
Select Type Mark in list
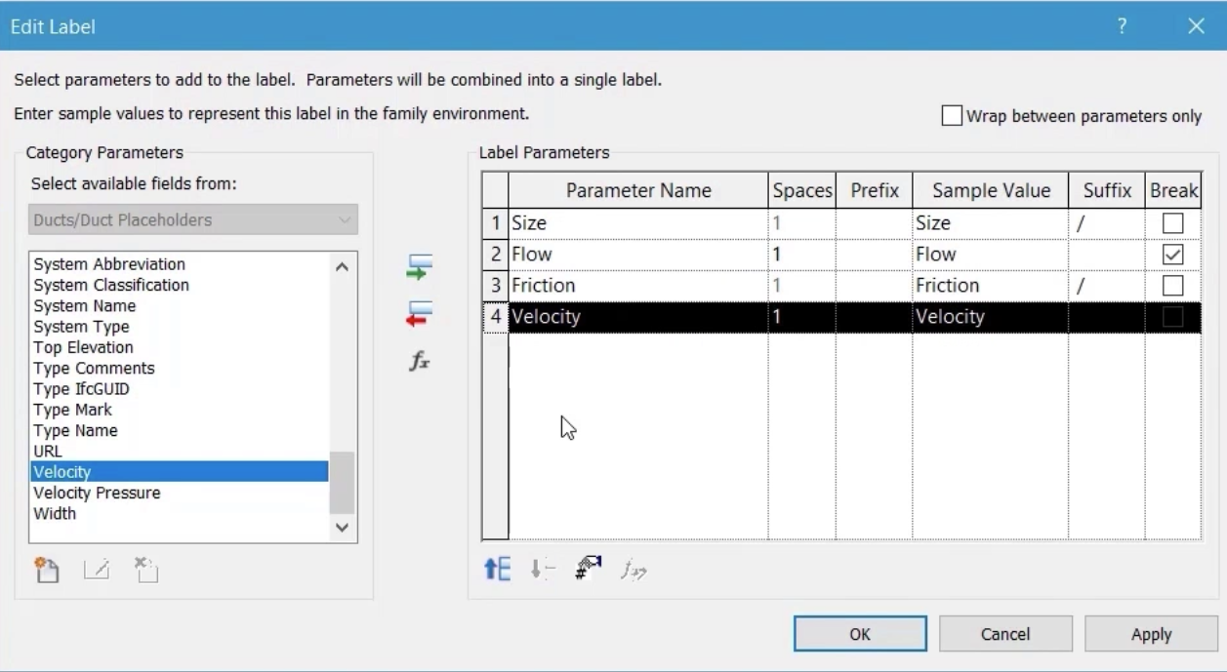point(72,410)
